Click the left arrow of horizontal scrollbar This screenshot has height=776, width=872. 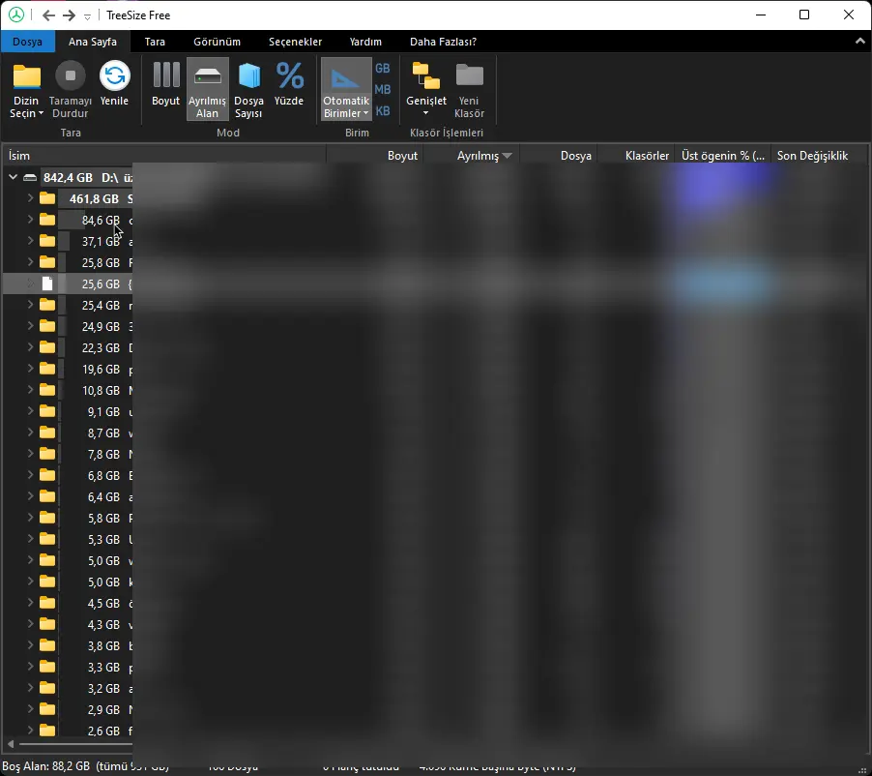11,744
